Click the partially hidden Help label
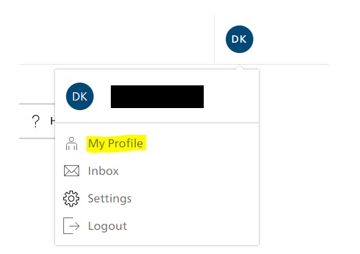The image size is (360, 254). point(52,120)
